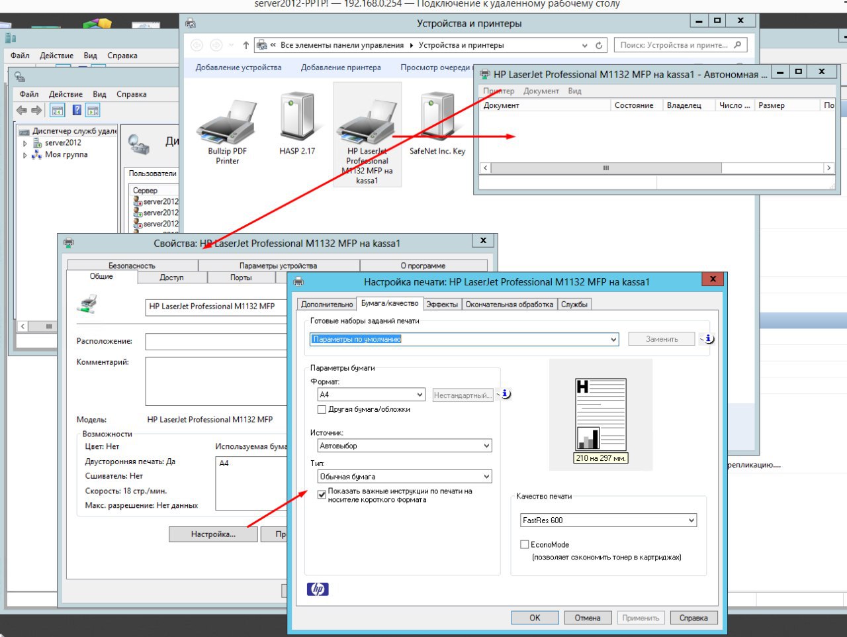This screenshot has height=637, width=847.
Task: Open the О программе tab in properties
Action: click(423, 266)
